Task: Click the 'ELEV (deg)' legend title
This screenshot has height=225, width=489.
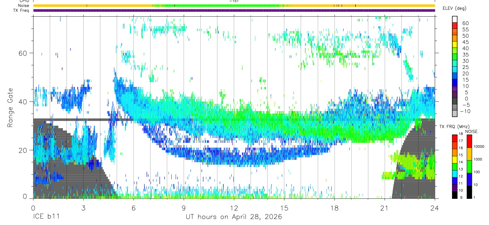Action: pyautogui.click(x=454, y=8)
